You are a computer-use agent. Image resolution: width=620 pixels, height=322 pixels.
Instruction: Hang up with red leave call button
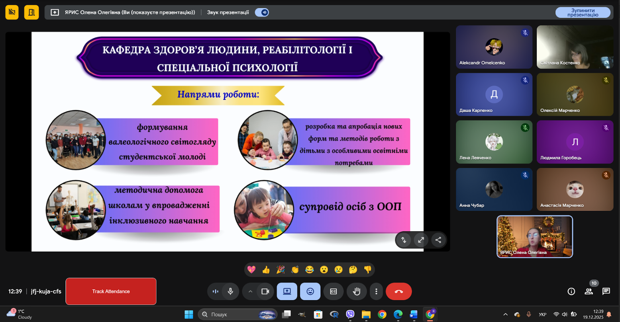point(398,291)
